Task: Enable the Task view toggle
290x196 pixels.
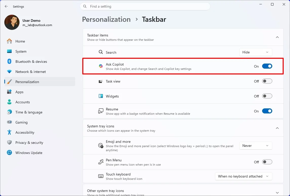Action: (x=267, y=81)
